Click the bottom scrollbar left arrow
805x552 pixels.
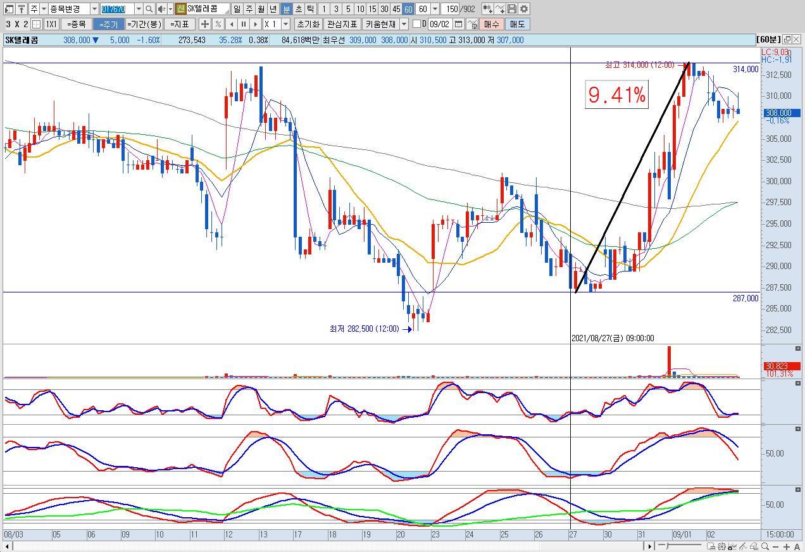pos(7,546)
